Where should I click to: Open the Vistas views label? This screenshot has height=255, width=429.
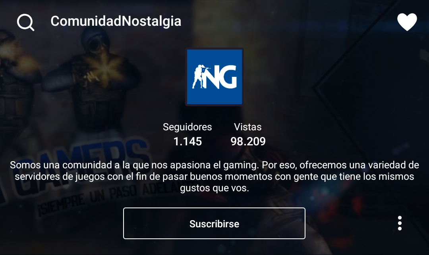click(247, 127)
